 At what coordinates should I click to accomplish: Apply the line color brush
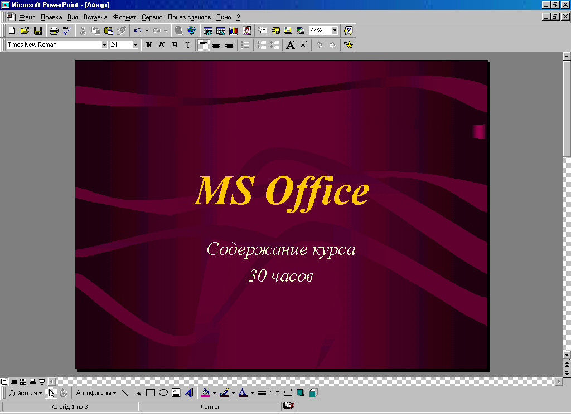pos(224,393)
